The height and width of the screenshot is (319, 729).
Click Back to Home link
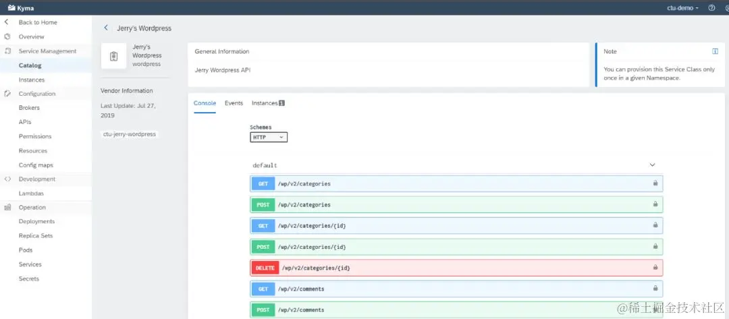coord(38,22)
